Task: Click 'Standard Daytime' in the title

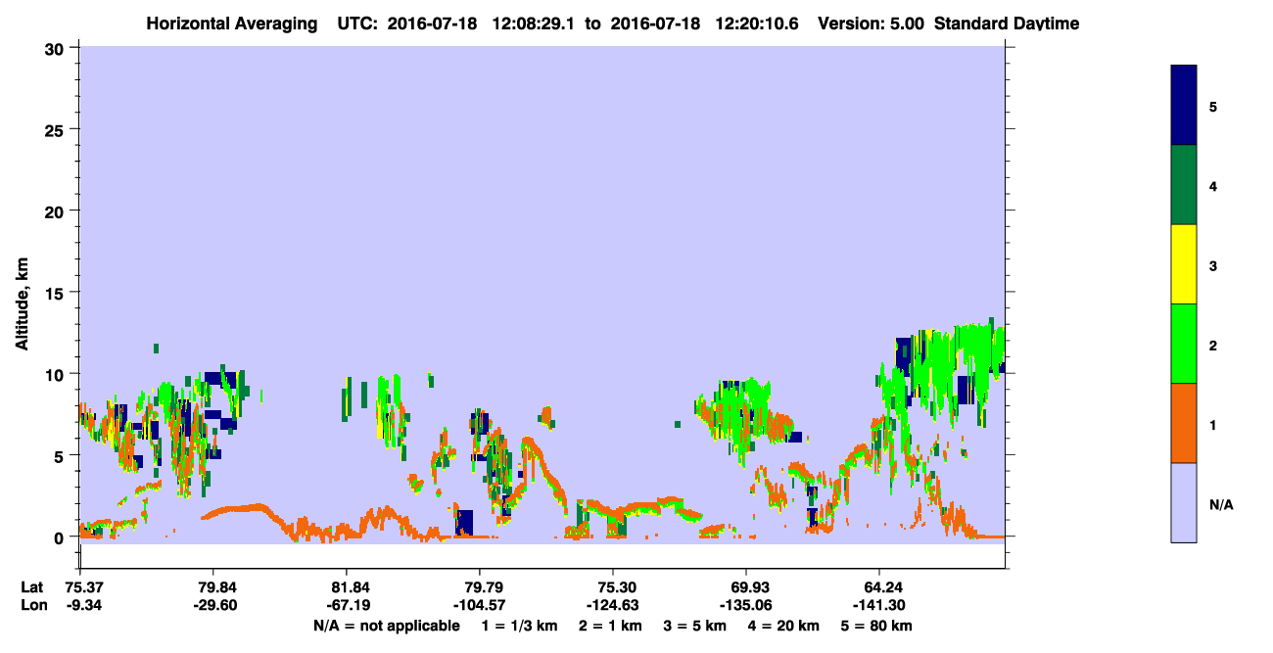Action: [x=1007, y=23]
